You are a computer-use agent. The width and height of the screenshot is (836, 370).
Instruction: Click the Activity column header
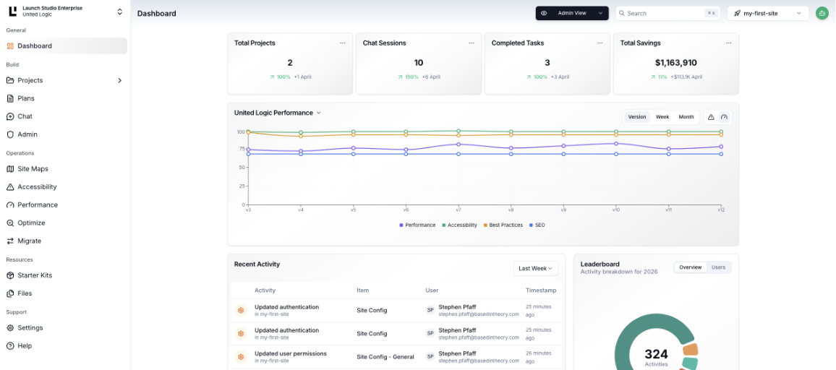(x=265, y=291)
